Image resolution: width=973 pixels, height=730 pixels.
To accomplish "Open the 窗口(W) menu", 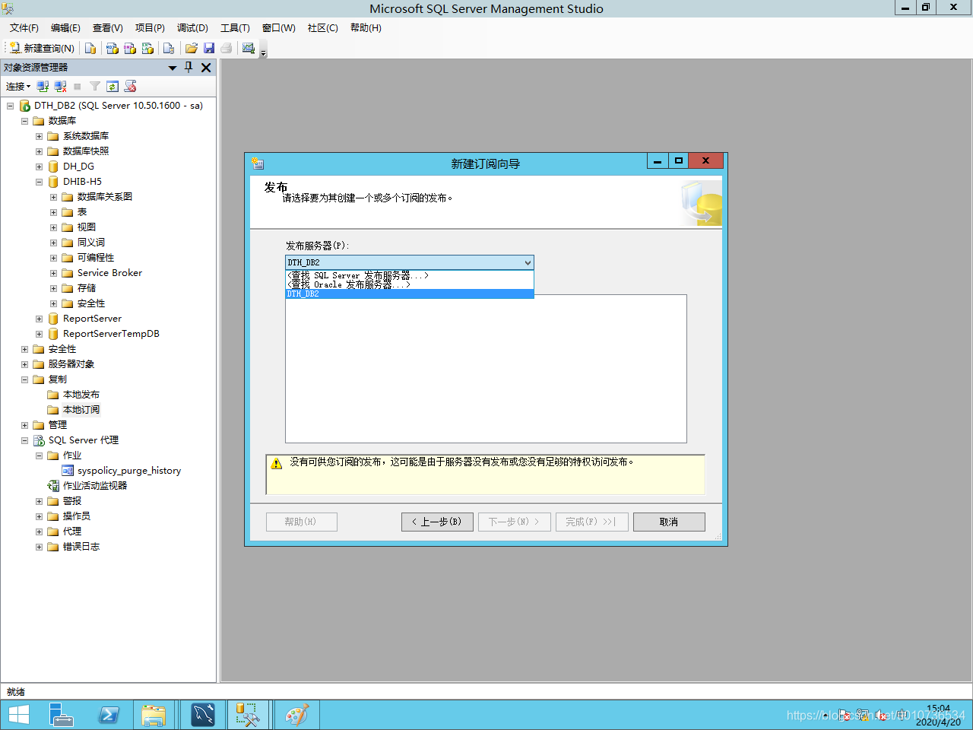I will [279, 28].
